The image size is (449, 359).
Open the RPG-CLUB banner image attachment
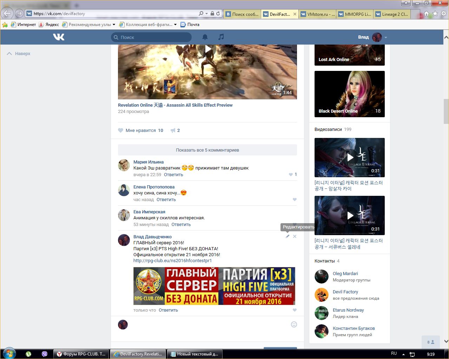tap(214, 286)
